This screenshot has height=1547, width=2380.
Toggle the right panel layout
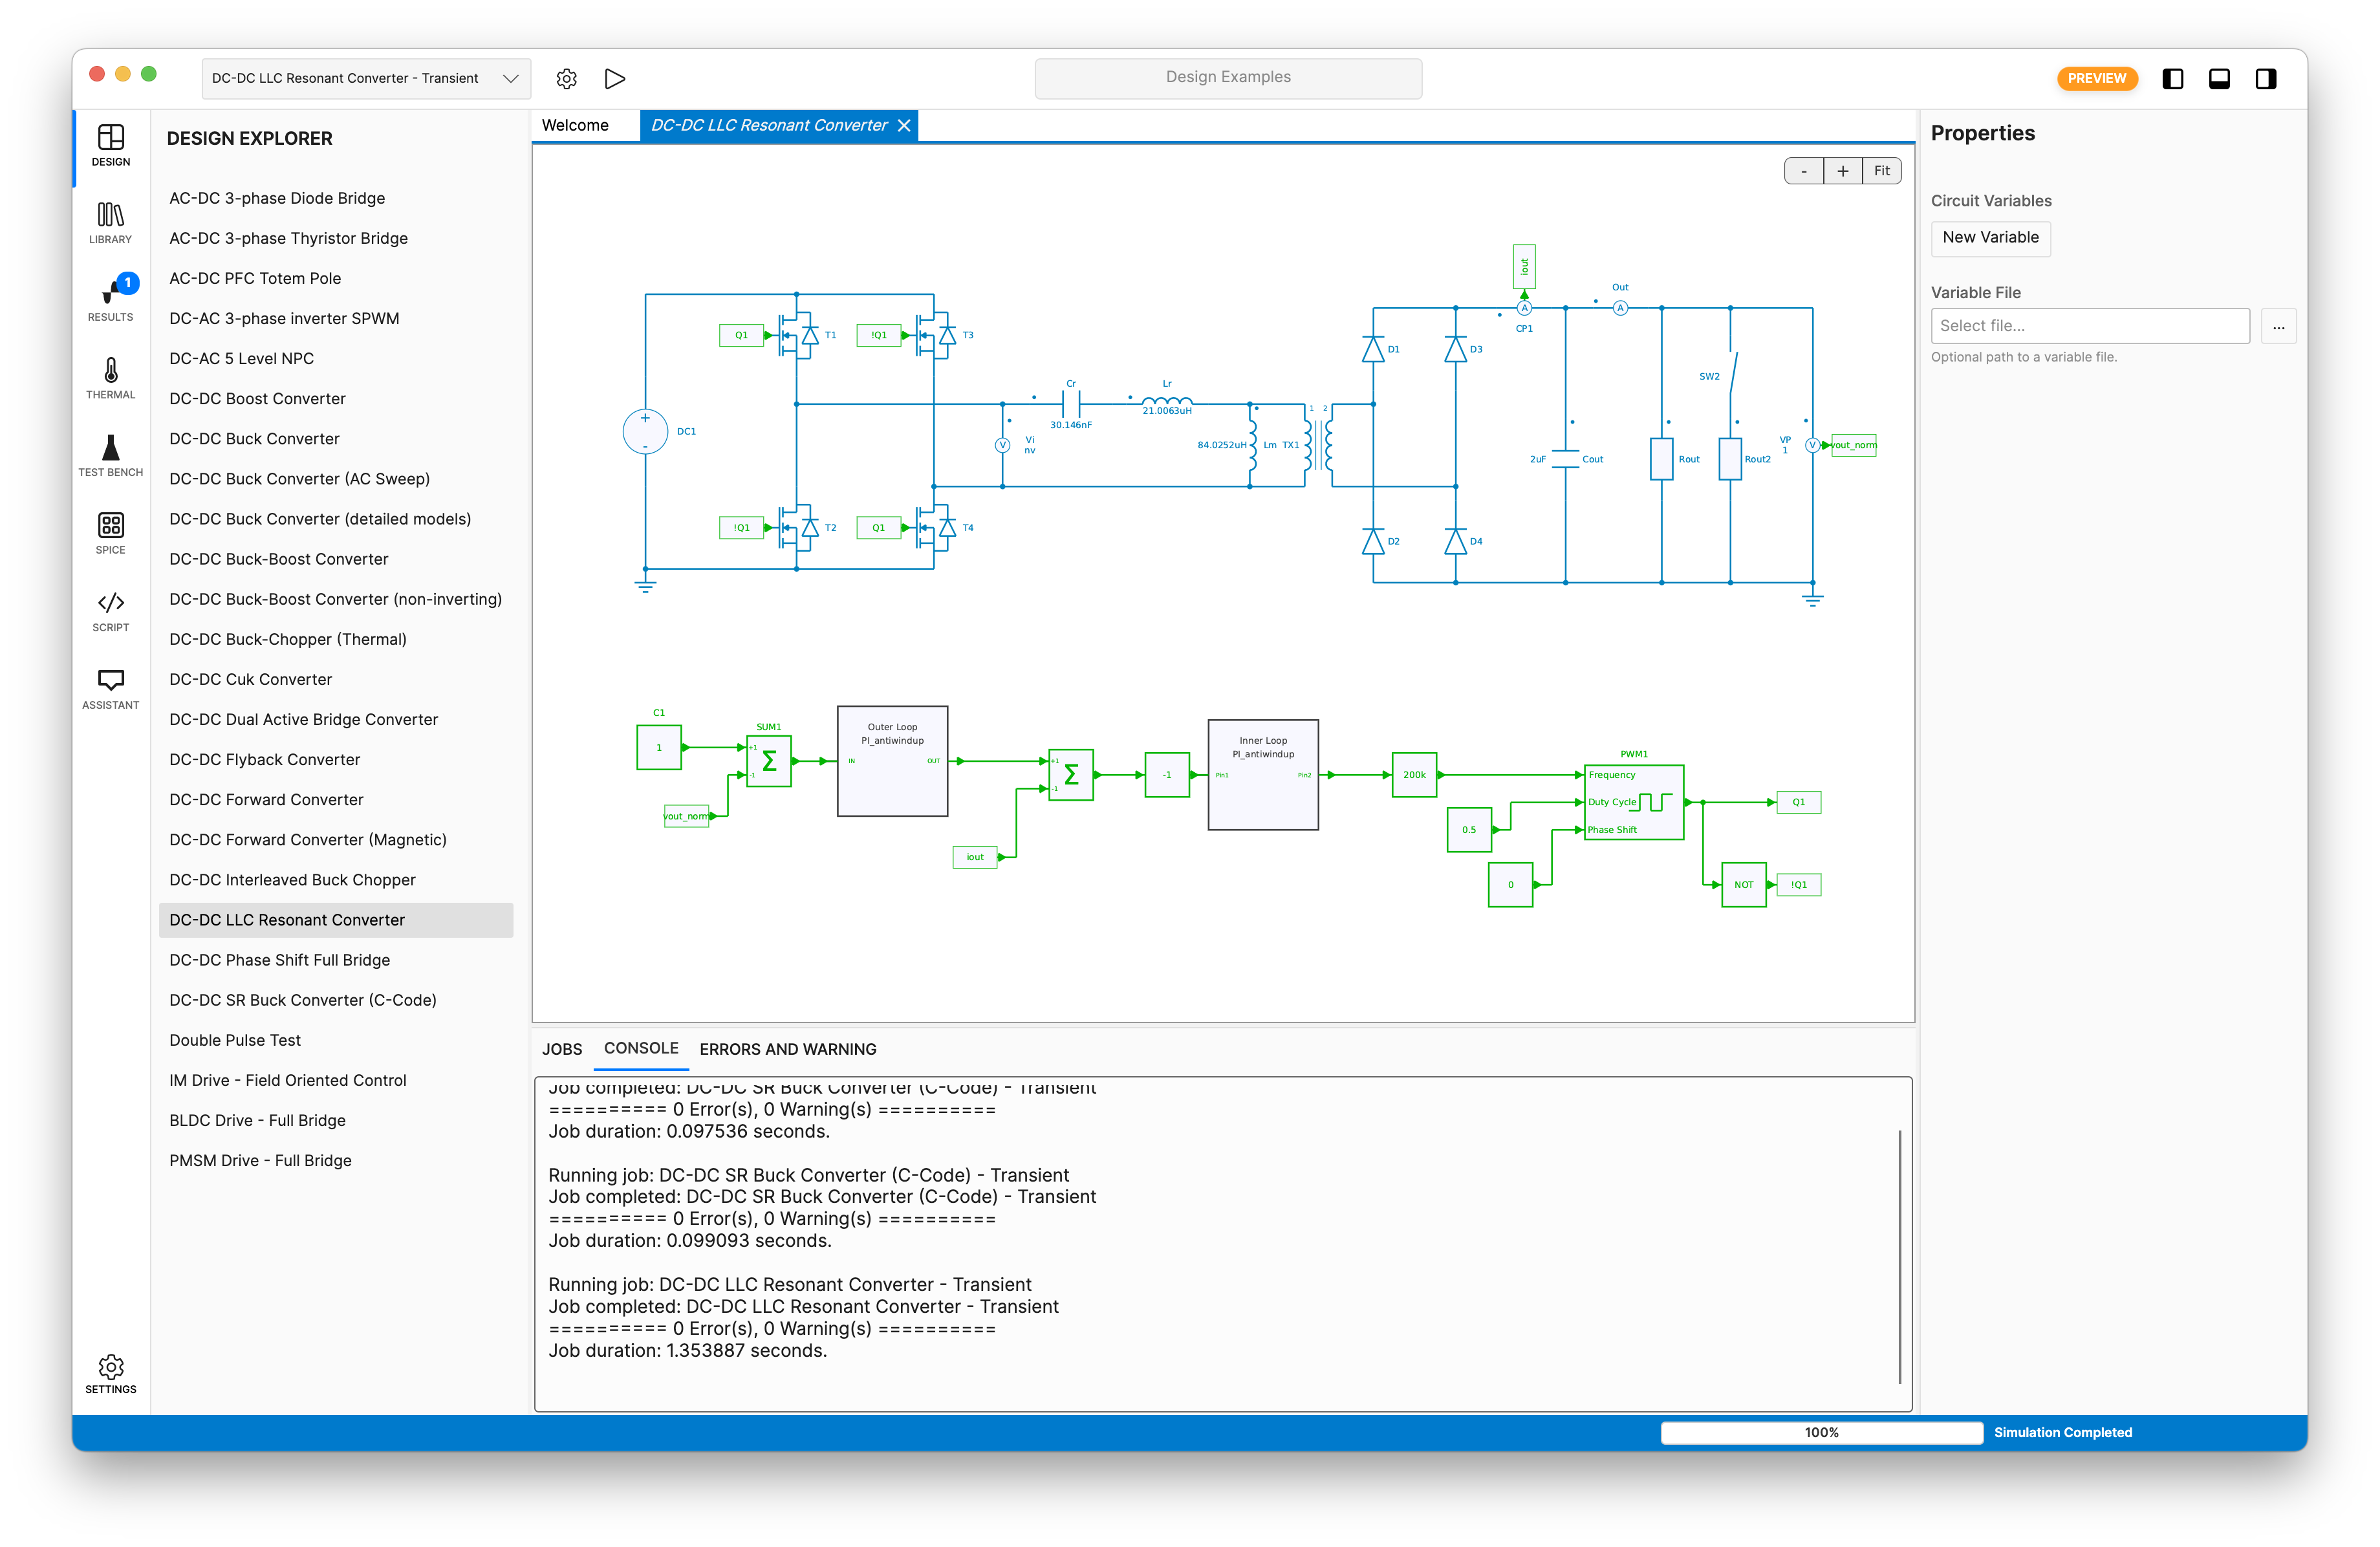tap(2266, 78)
